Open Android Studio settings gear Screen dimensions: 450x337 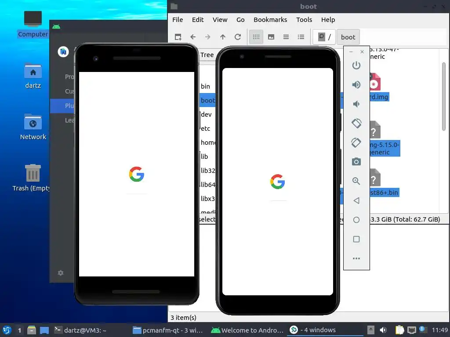(x=61, y=273)
